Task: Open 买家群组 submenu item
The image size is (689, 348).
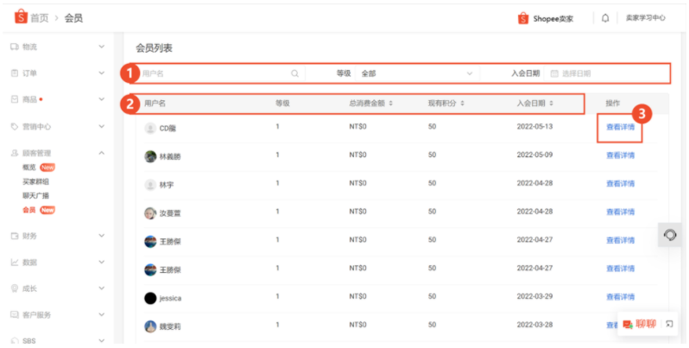Action: click(x=35, y=181)
